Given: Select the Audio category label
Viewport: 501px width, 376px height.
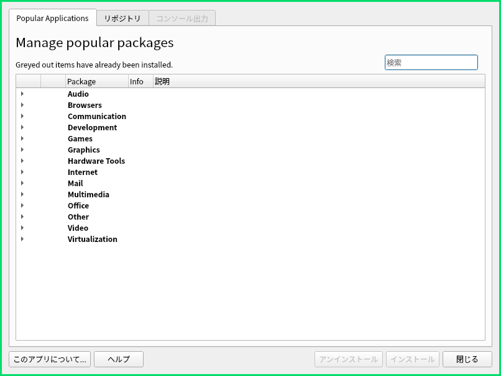Looking at the screenshot, I should click(78, 94).
